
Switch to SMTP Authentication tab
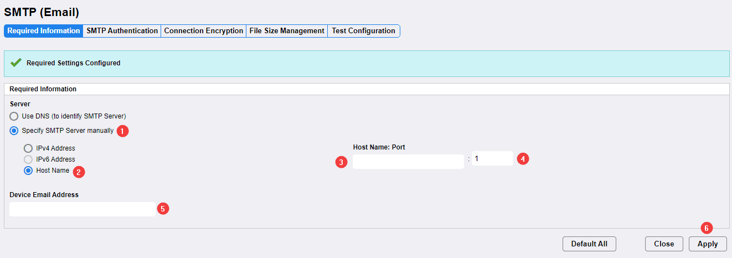click(x=122, y=31)
